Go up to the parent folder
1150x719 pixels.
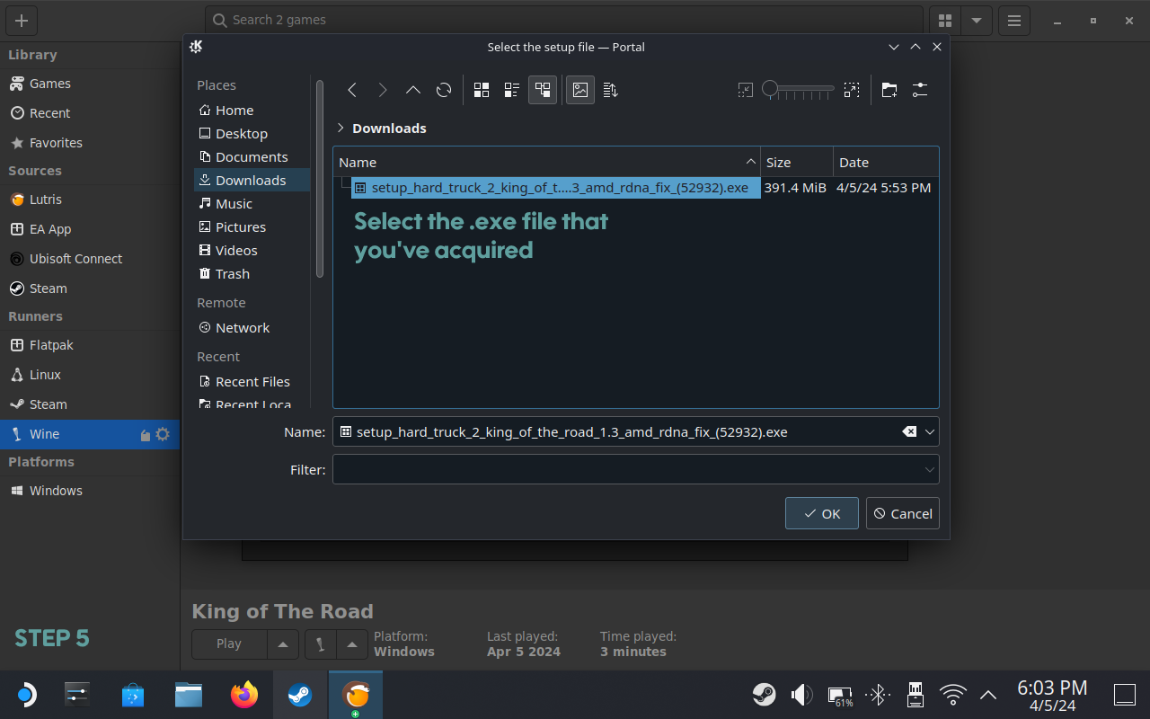click(413, 90)
